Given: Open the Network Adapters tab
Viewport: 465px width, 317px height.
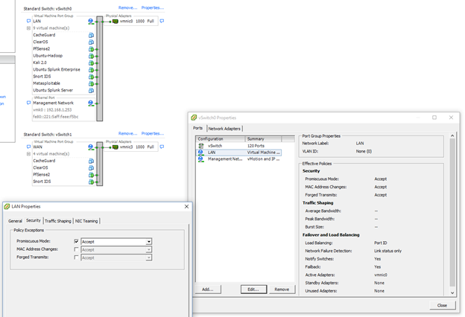Looking at the screenshot, I should (x=223, y=128).
